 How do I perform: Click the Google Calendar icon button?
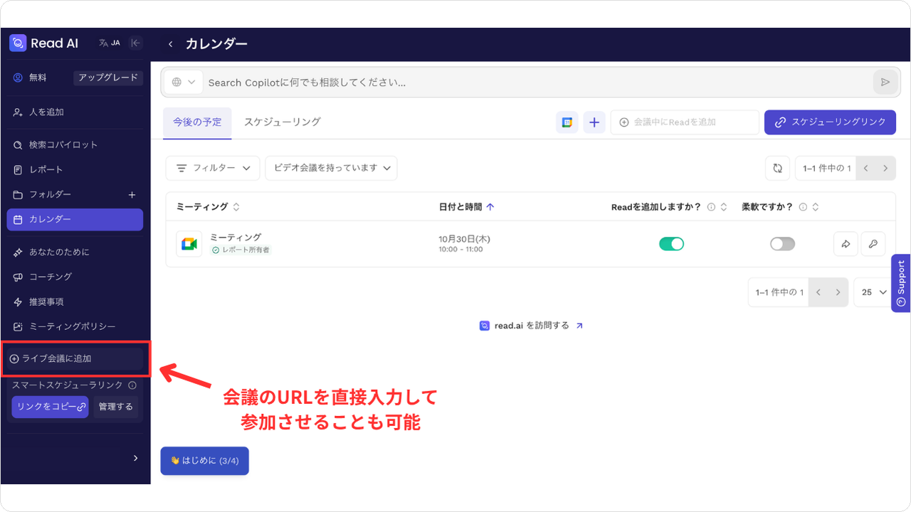[567, 122]
